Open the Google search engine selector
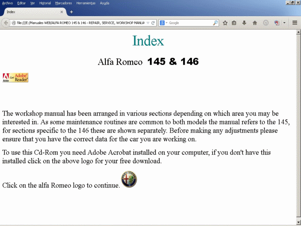This screenshot has height=226, width=301. click(163, 23)
